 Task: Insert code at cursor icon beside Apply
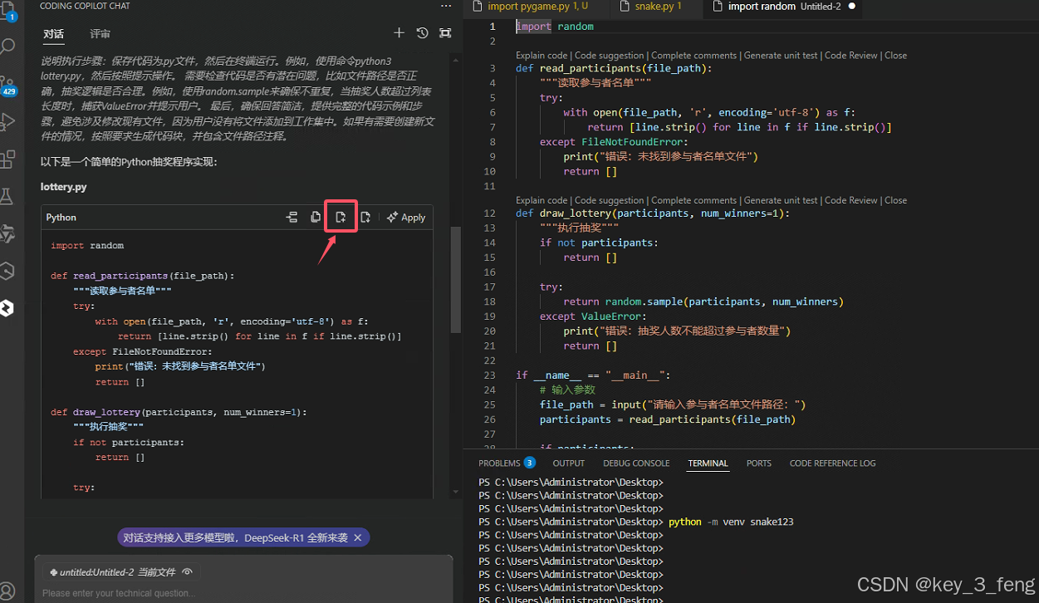pos(365,218)
